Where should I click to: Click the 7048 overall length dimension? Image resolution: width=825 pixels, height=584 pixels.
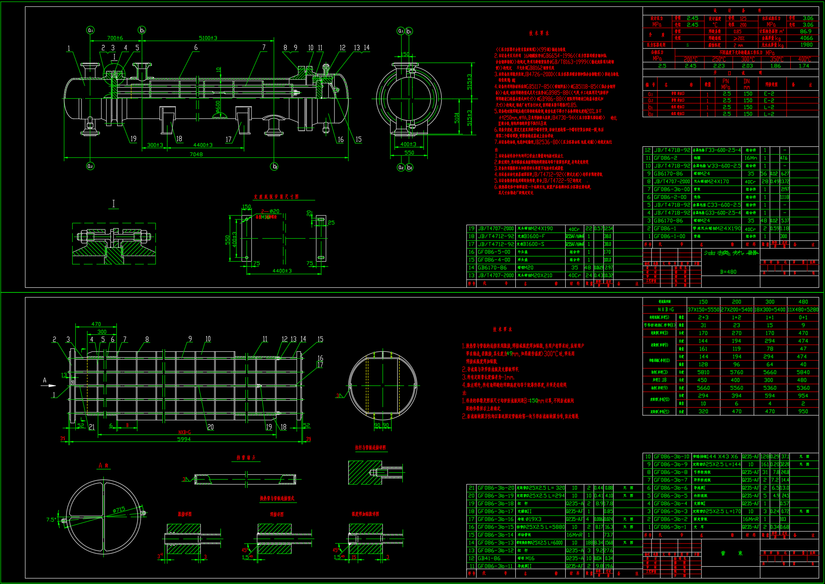coord(196,154)
